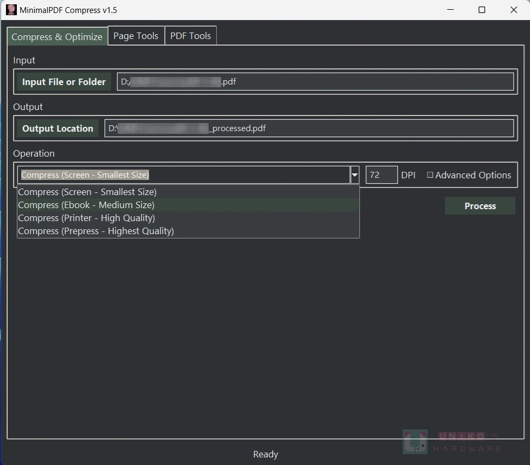The height and width of the screenshot is (465, 530).
Task: Open the Page Tools tab
Action: (x=136, y=35)
